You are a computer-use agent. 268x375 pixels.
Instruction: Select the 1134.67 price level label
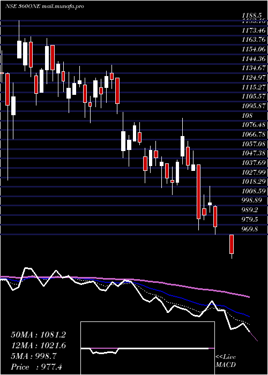pyautogui.click(x=254, y=68)
